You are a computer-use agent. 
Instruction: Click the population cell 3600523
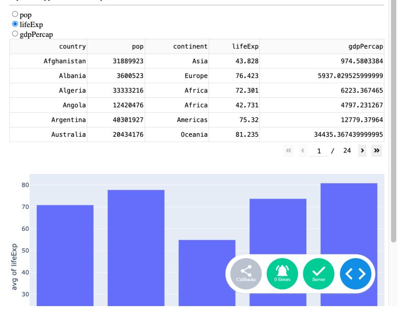116,76
